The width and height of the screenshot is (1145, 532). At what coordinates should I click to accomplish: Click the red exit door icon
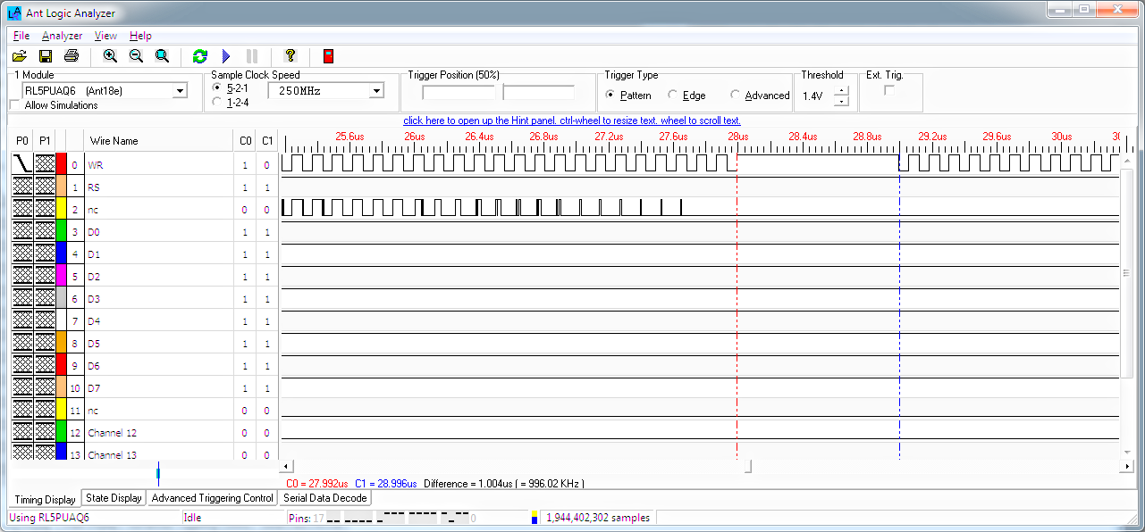pyautogui.click(x=328, y=56)
